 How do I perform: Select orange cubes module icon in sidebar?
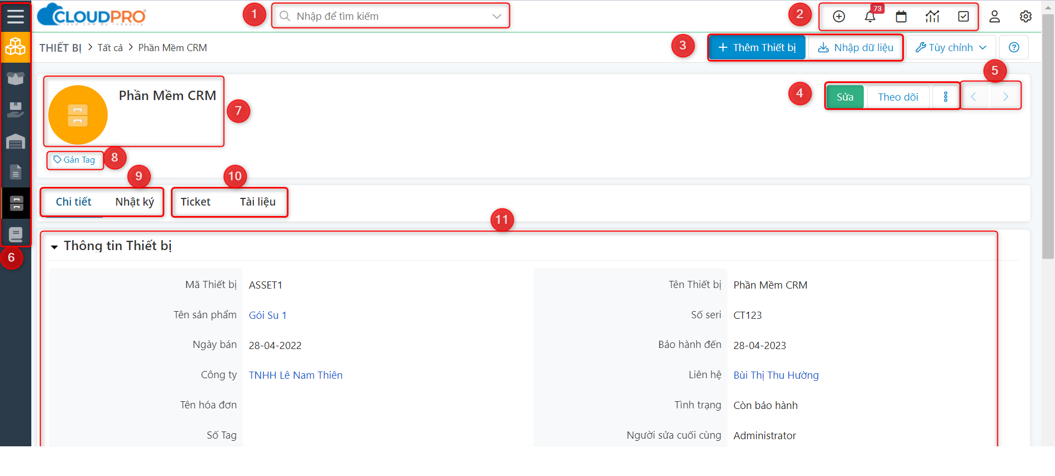point(15,47)
